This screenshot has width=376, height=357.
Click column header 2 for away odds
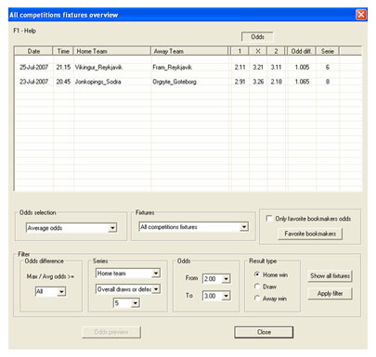[x=276, y=51]
